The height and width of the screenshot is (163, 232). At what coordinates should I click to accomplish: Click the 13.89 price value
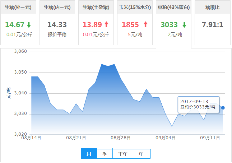tap(92, 25)
